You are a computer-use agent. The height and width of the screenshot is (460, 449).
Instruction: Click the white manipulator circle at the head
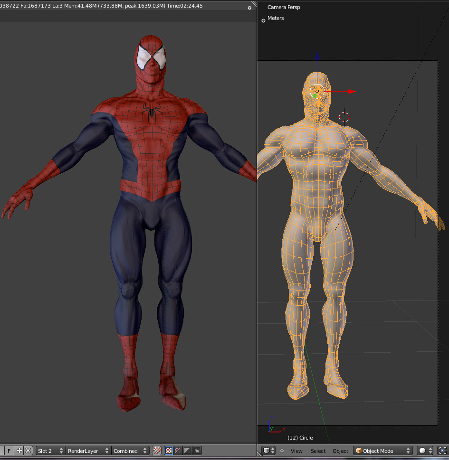[x=317, y=91]
